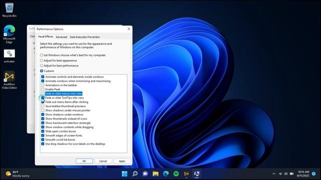This screenshot has height=180, width=321.
Task: Cancel the Performance Options dialog
Action: point(103,161)
